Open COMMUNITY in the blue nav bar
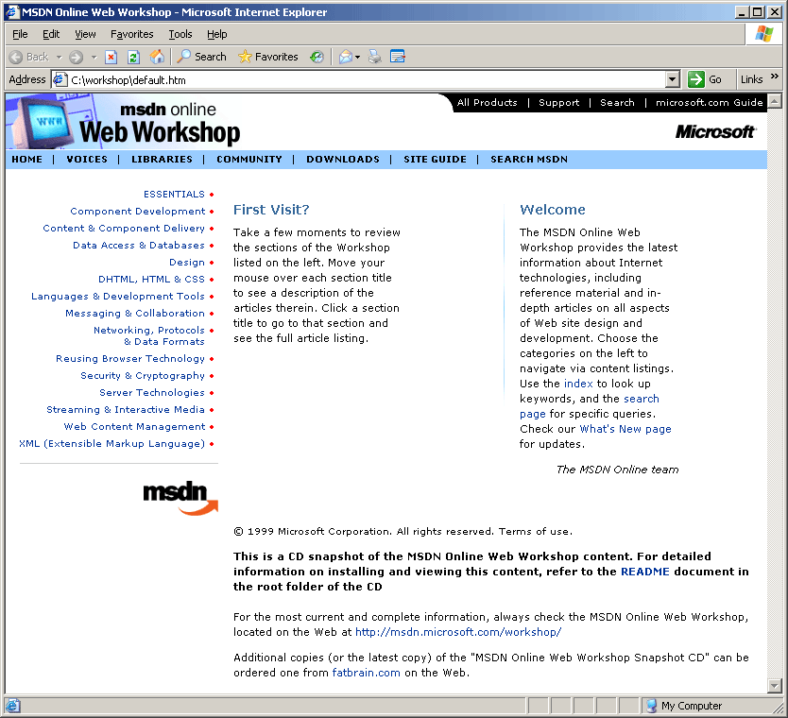This screenshot has height=718, width=788. (x=249, y=160)
